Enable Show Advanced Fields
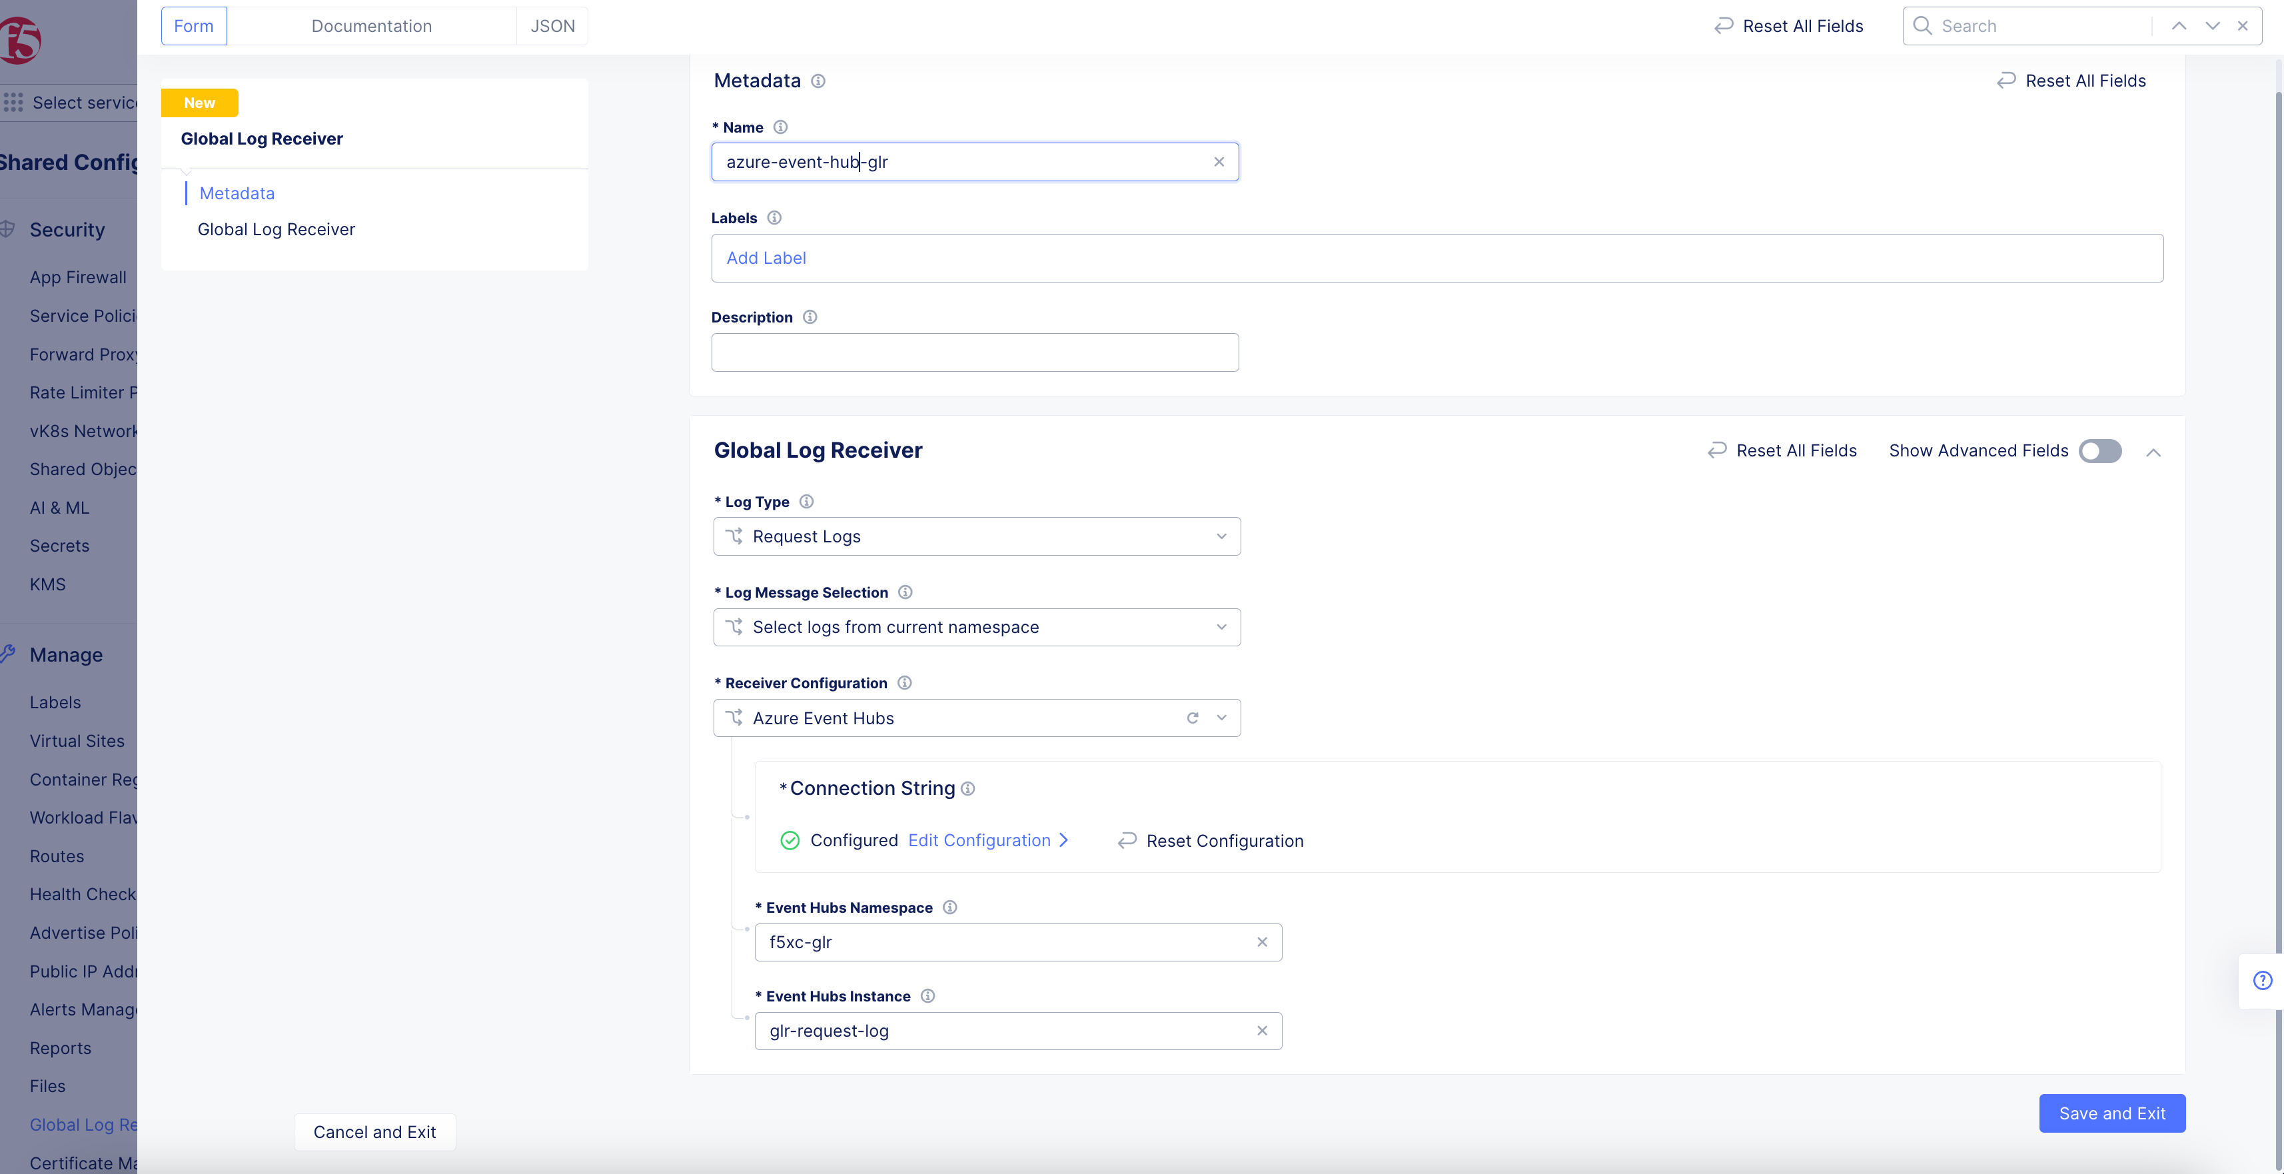This screenshot has width=2284, height=1174. click(x=2099, y=450)
